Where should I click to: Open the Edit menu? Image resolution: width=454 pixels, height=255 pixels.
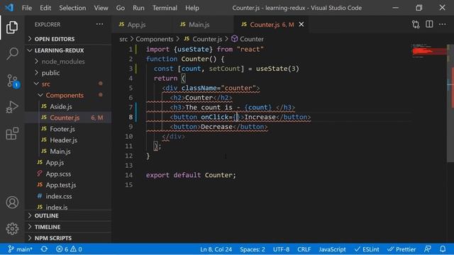(x=45, y=8)
